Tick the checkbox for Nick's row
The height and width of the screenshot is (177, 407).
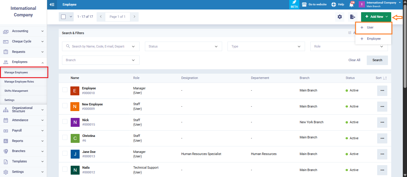(65, 121)
